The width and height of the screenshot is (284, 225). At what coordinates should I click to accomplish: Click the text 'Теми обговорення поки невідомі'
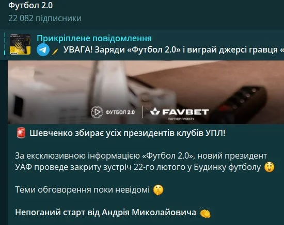(83, 190)
